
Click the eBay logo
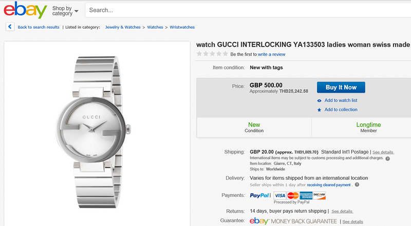tap(25, 10)
